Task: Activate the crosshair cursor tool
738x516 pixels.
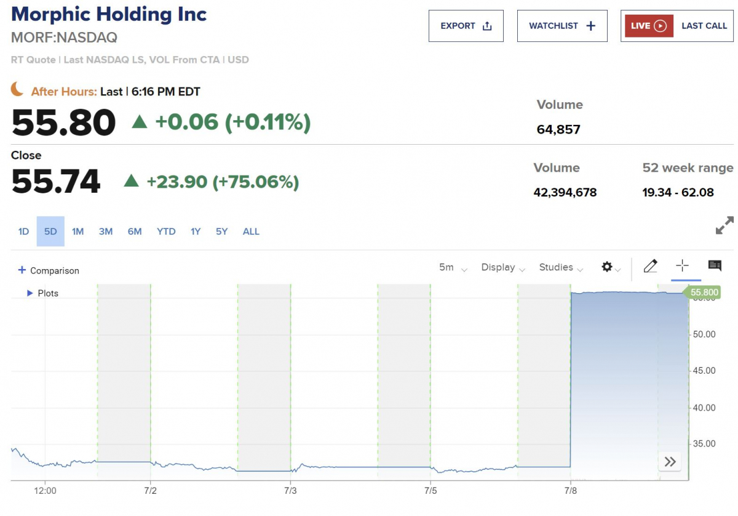Action: pyautogui.click(x=682, y=266)
